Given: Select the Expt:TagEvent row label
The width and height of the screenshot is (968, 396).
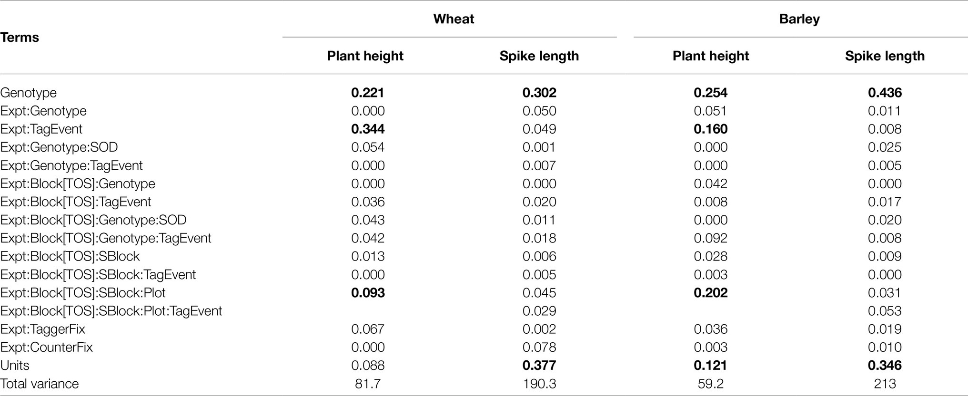Looking at the screenshot, I should 41,129.
